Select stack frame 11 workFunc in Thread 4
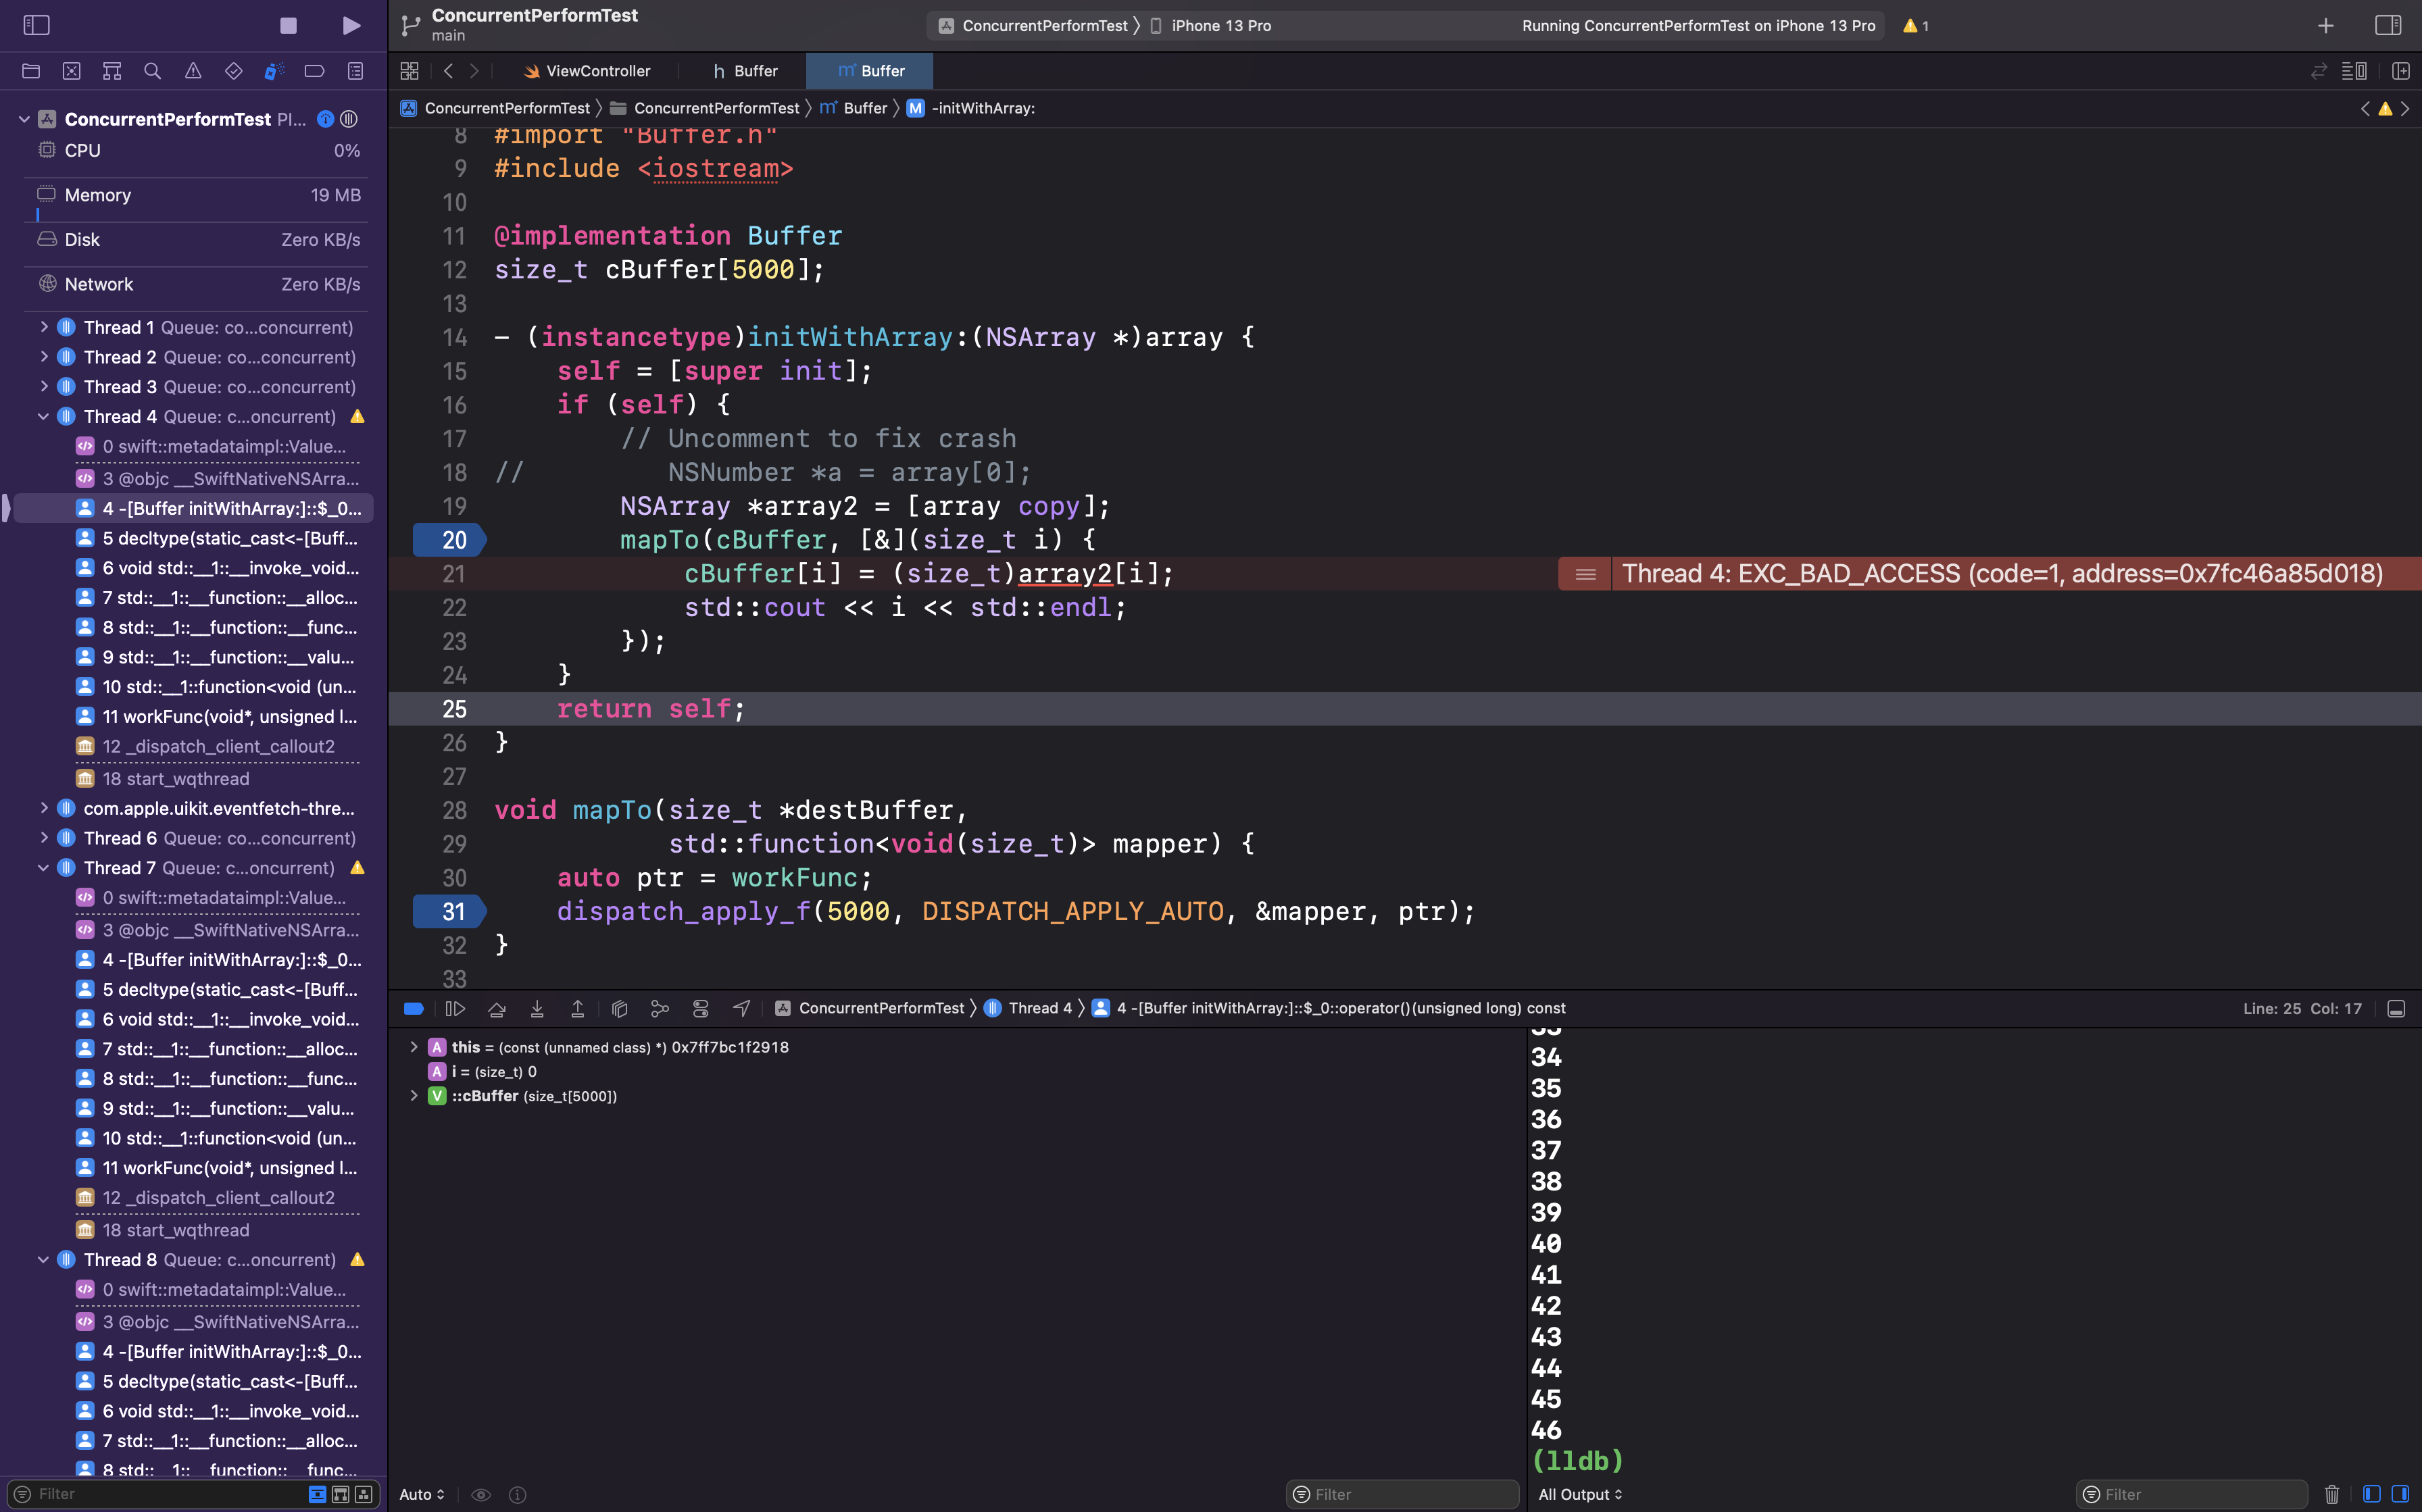The height and width of the screenshot is (1512, 2422). point(229,716)
